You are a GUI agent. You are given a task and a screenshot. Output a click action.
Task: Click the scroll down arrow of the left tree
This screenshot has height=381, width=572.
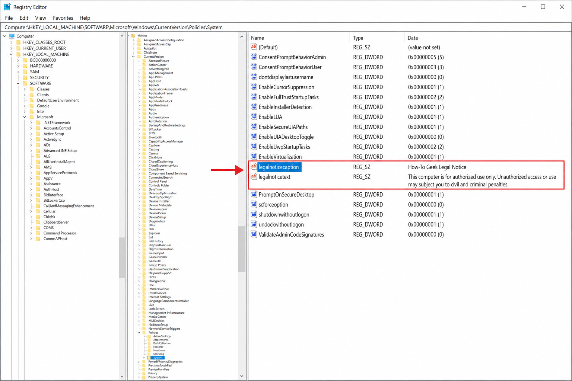pyautogui.click(x=122, y=377)
